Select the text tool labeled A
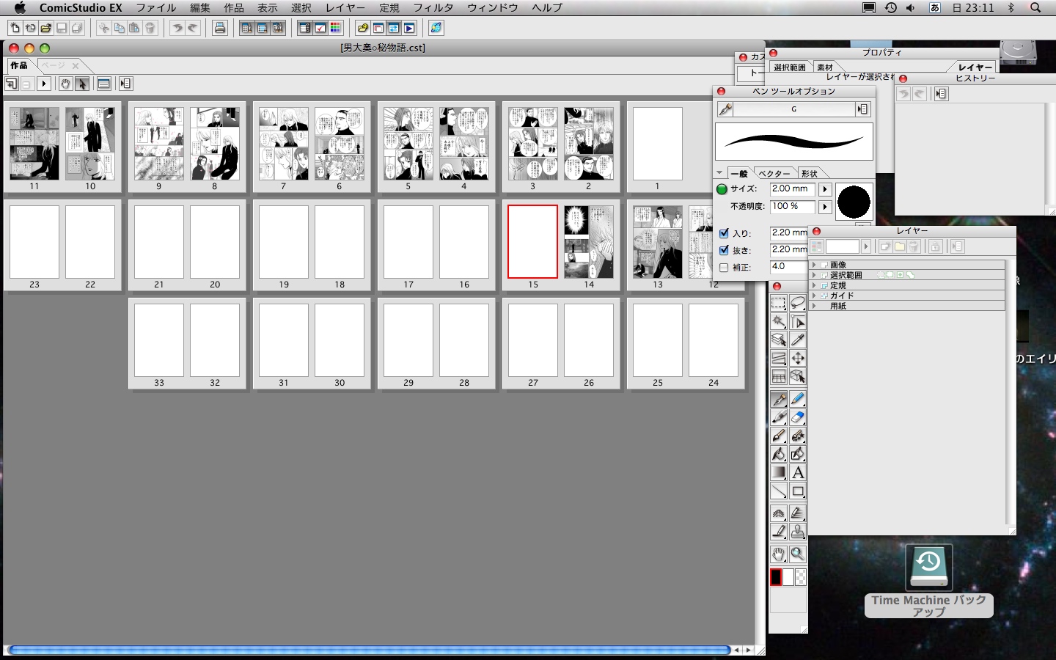1056x660 pixels. tap(798, 472)
